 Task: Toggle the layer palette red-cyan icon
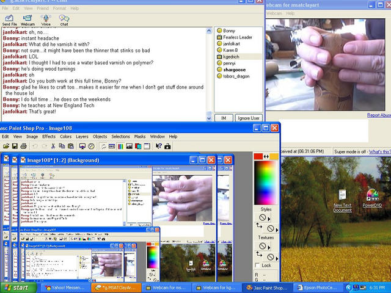coord(138,146)
